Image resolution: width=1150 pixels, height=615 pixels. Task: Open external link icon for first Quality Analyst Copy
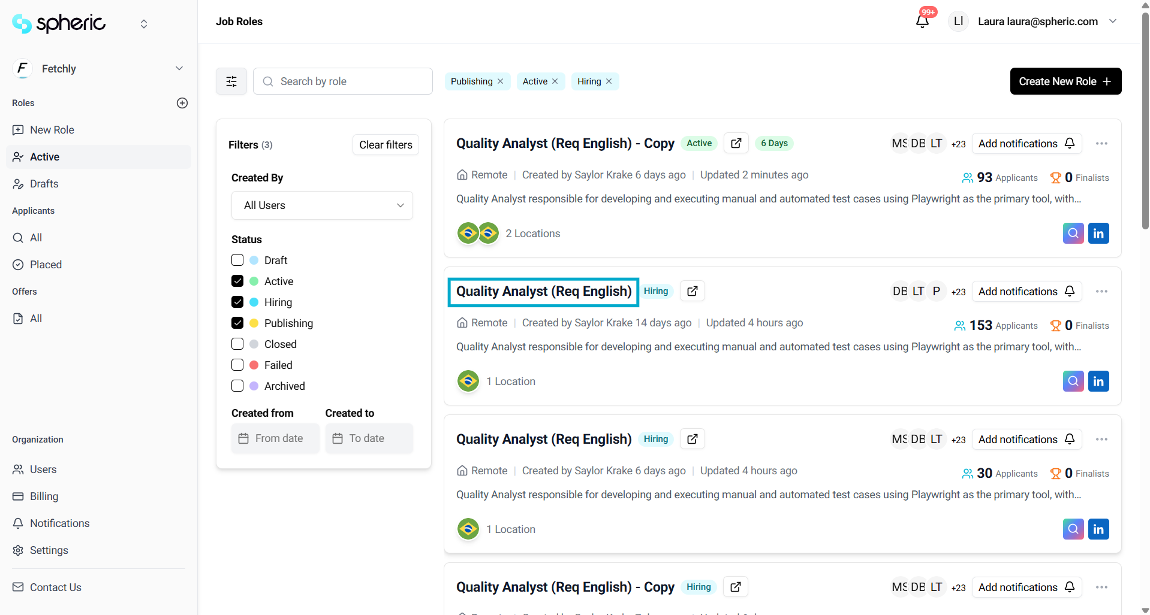(736, 143)
